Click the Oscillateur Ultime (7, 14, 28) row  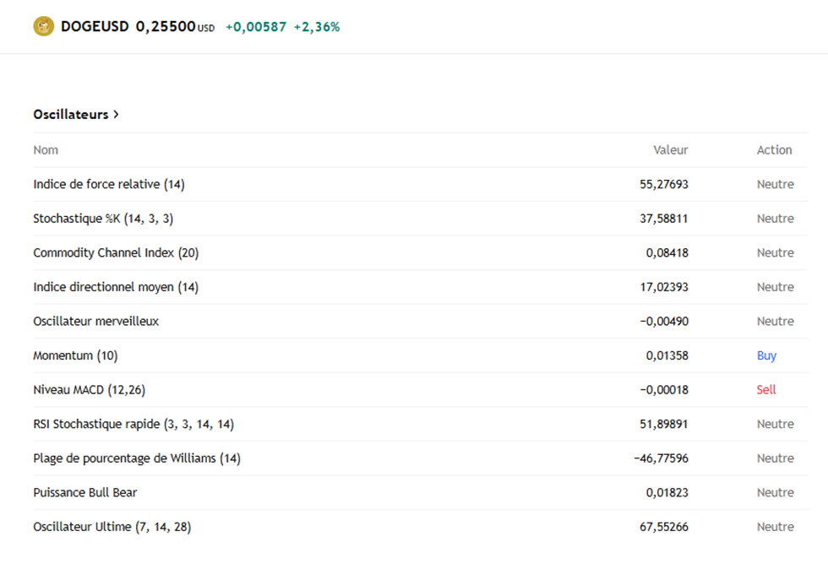click(112, 527)
